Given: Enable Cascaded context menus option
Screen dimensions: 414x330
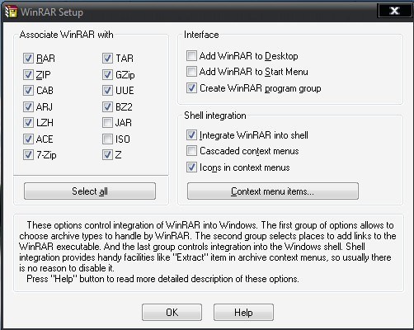Looking at the screenshot, I should [191, 151].
